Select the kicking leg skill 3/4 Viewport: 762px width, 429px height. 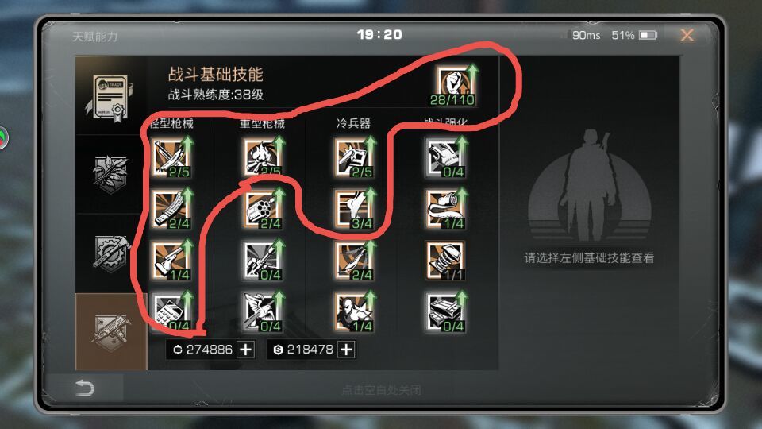pyautogui.click(x=354, y=209)
